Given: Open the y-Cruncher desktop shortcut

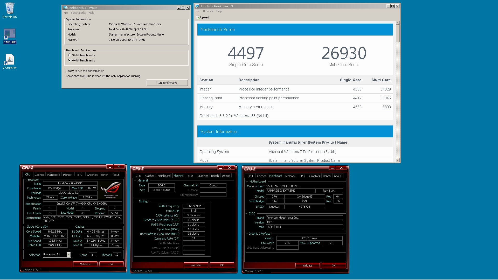Looking at the screenshot, I should 10,62.
